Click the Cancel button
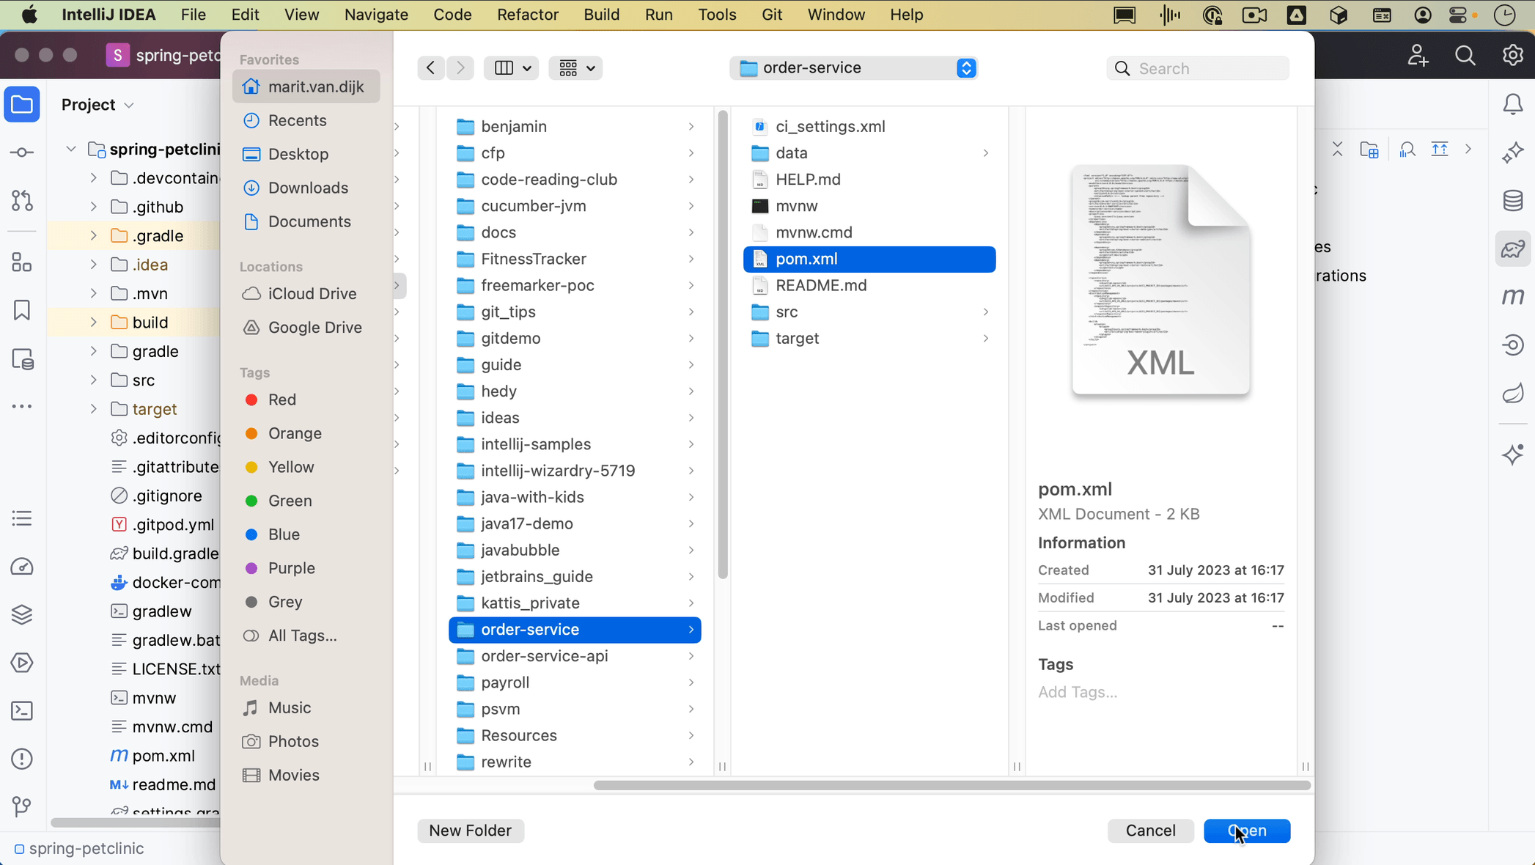 [1150, 831]
